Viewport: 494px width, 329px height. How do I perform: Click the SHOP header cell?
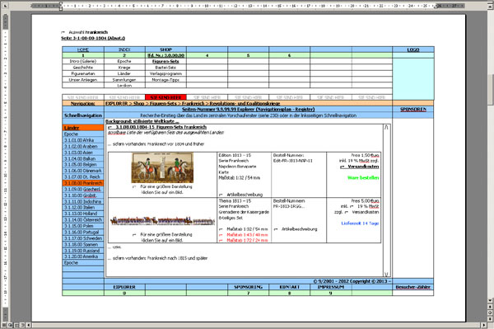coord(165,49)
